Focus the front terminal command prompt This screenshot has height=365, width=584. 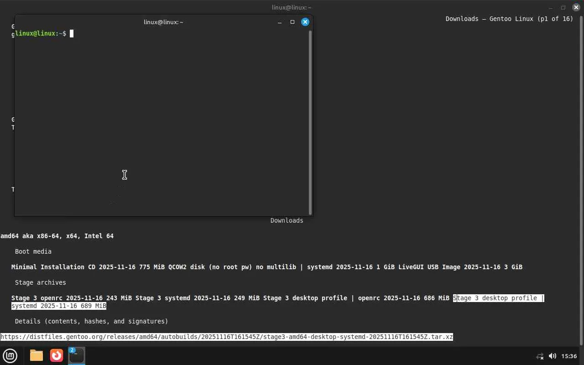tap(44, 33)
